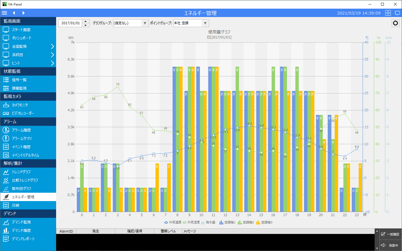Toggle 外気湿度 series in legend
This screenshot has width=402, height=251.
pyautogui.click(x=191, y=222)
